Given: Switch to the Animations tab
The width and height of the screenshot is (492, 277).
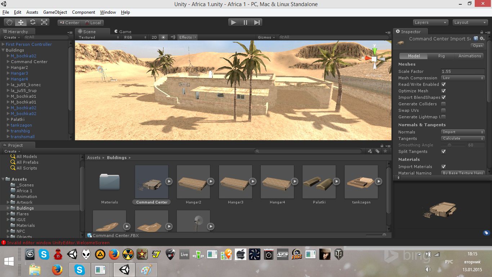Looking at the screenshot, I should click(x=469, y=56).
